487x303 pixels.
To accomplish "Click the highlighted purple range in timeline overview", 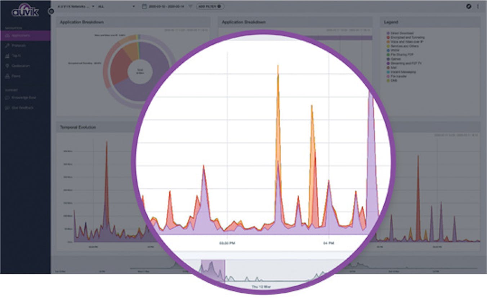I will tap(213, 271).
